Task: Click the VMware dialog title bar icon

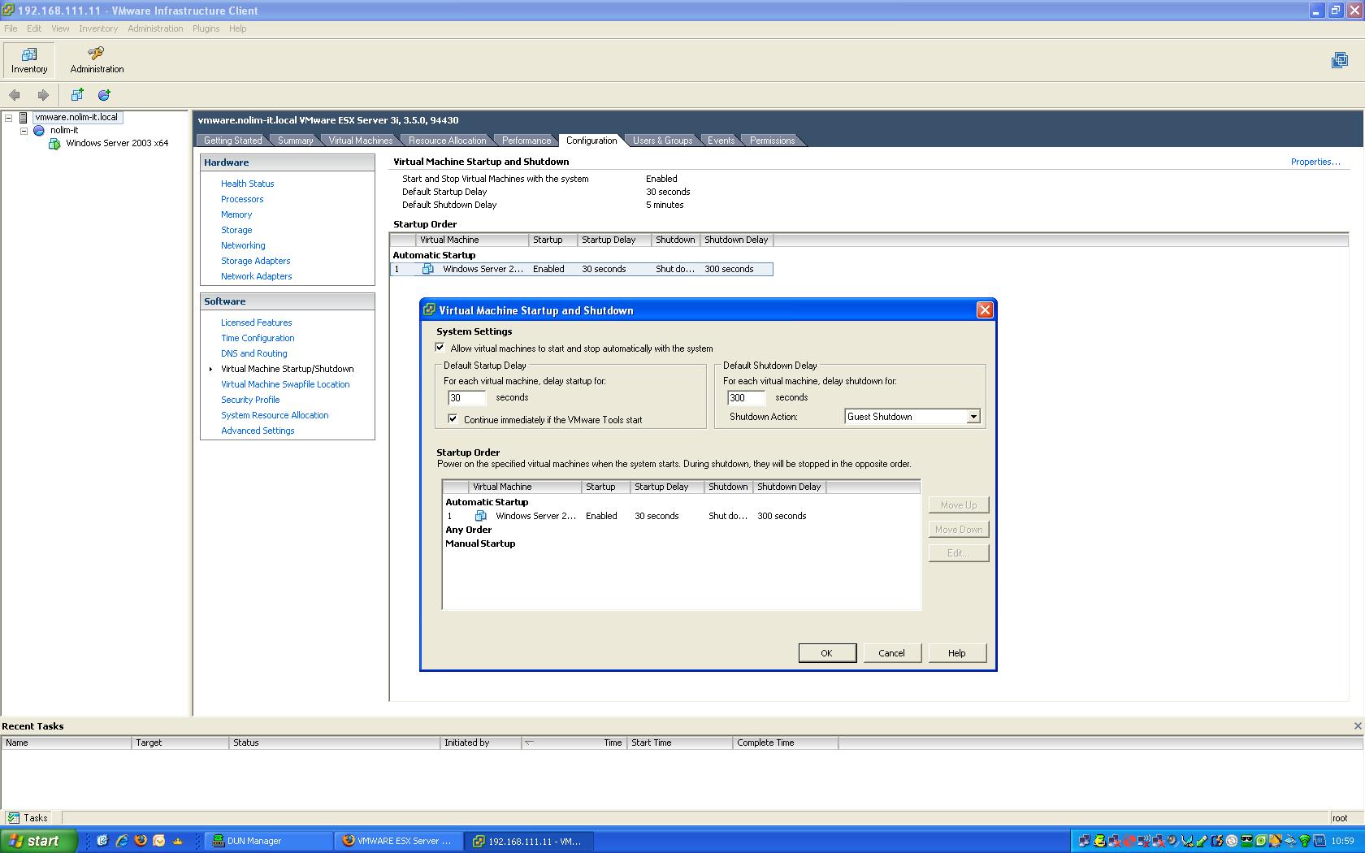Action: point(429,310)
